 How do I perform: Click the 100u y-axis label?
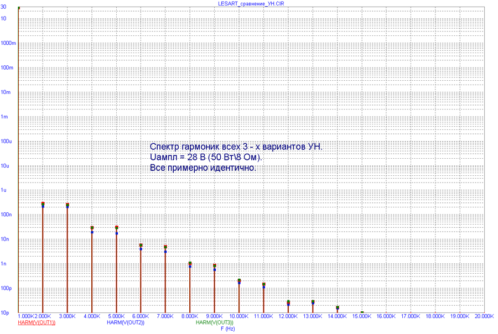click(x=6, y=141)
